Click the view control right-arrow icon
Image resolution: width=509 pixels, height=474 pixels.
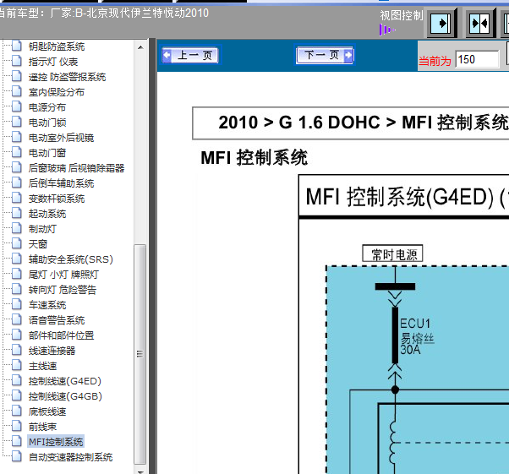[441, 24]
